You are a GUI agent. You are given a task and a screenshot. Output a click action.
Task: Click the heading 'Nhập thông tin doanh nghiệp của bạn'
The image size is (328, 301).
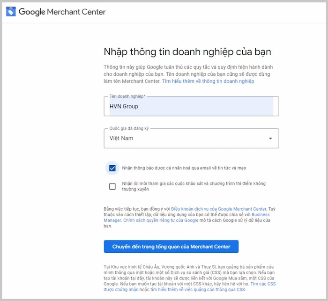coord(187,51)
